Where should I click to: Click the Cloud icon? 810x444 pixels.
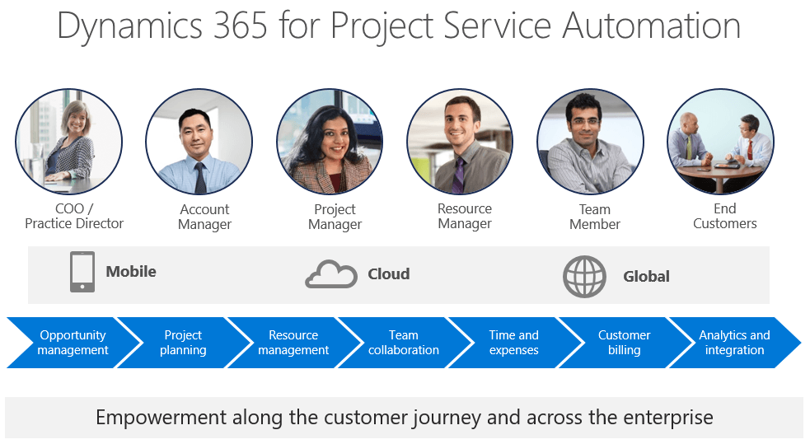pyautogui.click(x=330, y=274)
